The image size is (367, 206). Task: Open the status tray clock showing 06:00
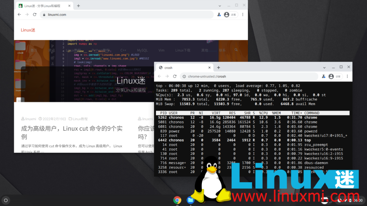tap(357, 200)
